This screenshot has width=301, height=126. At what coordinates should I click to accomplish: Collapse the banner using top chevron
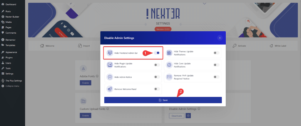(205, 3)
